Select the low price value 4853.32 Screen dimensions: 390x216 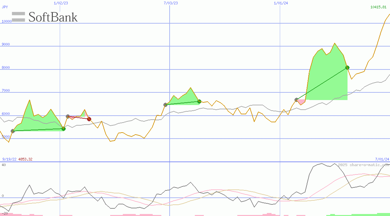[x=25, y=159]
